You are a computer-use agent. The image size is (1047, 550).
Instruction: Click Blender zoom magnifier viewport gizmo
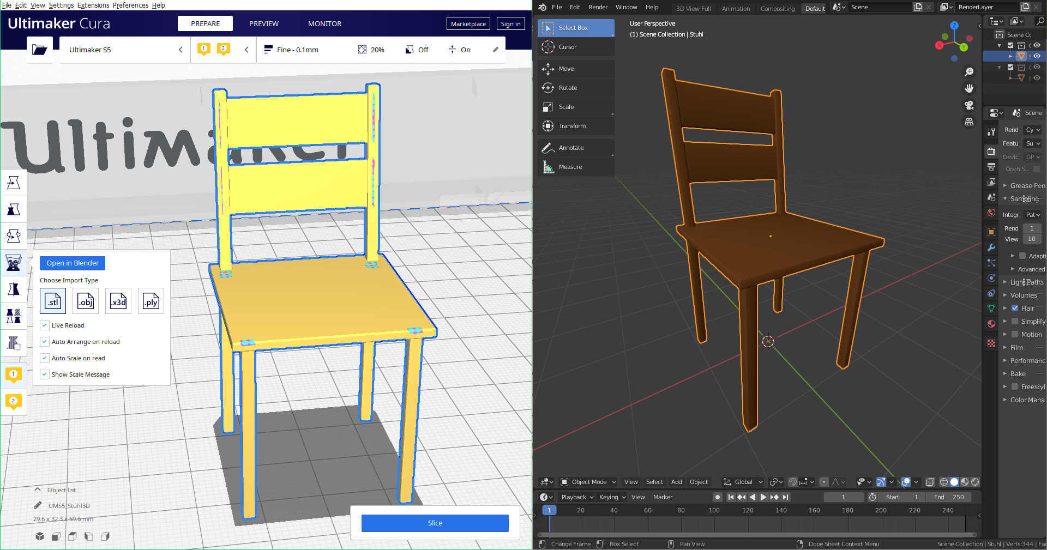pyautogui.click(x=969, y=72)
